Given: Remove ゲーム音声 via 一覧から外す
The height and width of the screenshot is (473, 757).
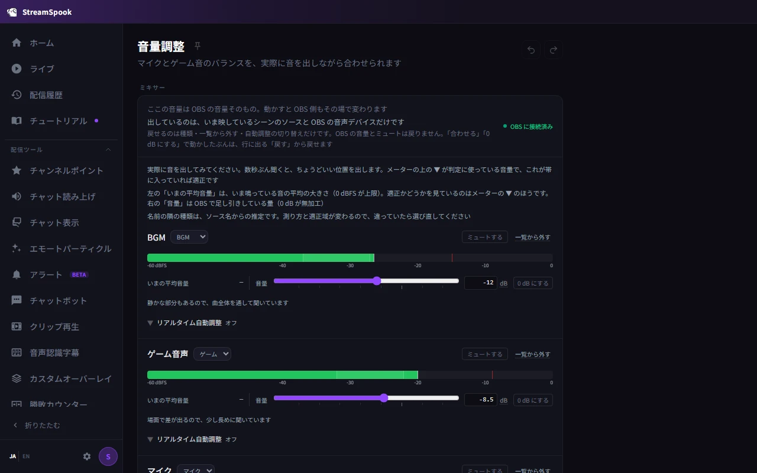Looking at the screenshot, I should coord(533,354).
